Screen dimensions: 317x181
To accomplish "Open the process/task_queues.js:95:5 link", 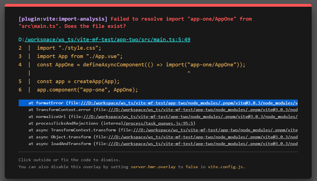I will pos(158,123).
